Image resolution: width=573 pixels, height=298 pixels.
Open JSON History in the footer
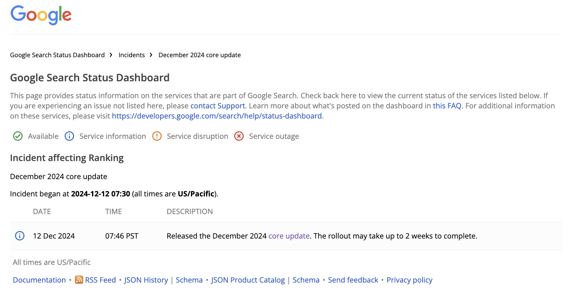click(146, 280)
